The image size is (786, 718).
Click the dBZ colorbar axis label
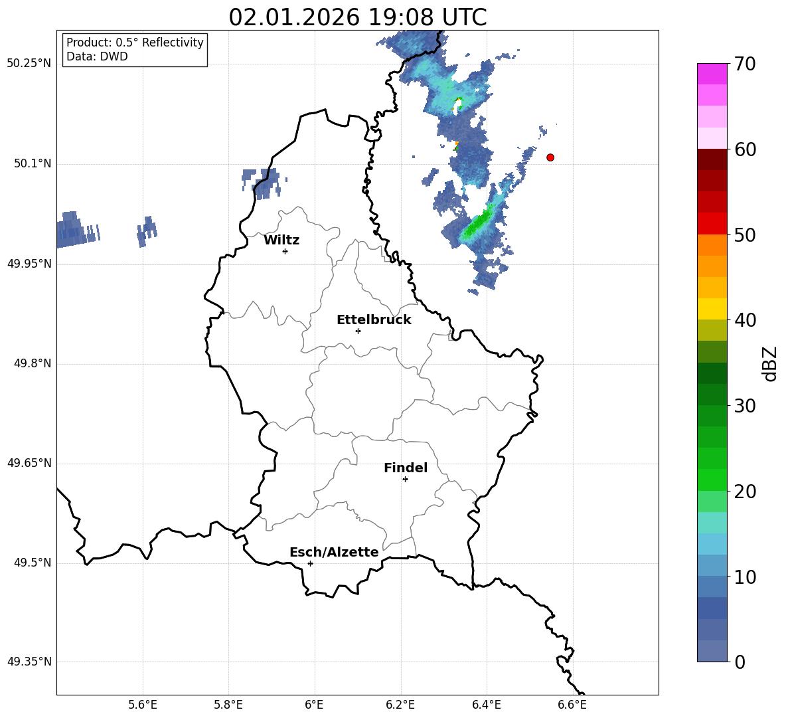(x=771, y=363)
